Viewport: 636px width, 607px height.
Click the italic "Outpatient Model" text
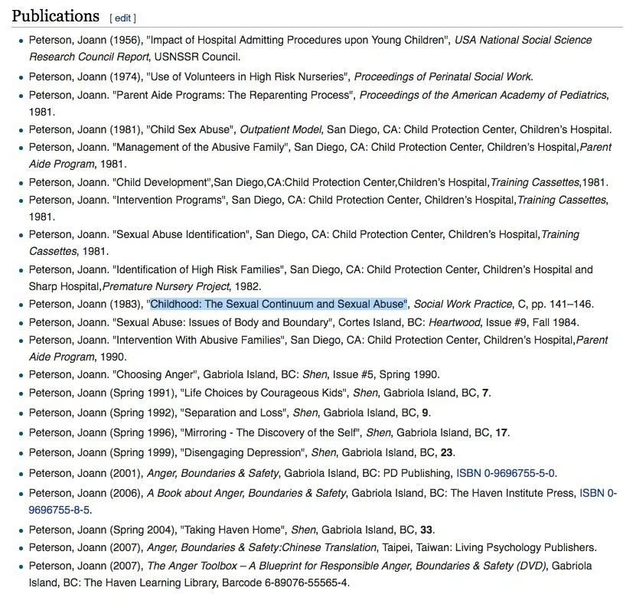point(280,129)
